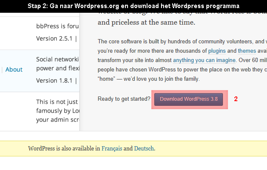The image size is (267, 170).
Task: Open the plugins link
Action: click(217, 51)
